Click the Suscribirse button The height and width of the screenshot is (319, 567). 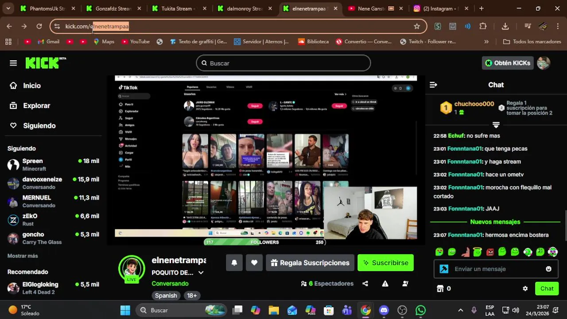(x=385, y=263)
